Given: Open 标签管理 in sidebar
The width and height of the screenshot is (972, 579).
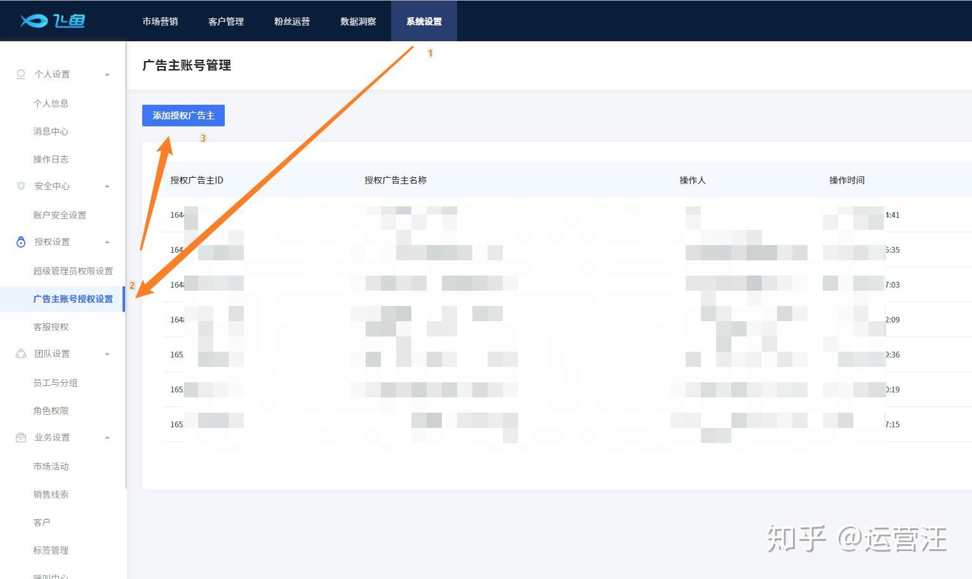Looking at the screenshot, I should 51,550.
